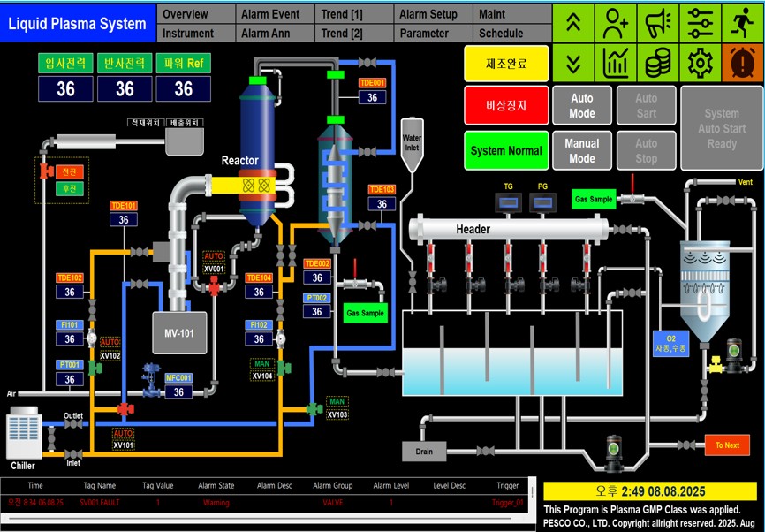This screenshot has width=765, height=532.
Task: Click the add user icon
Action: click(616, 23)
